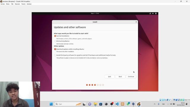Click the microphone icon in system tray
Image resolution: width=190 pixels, height=107 pixels.
[x=159, y=104]
